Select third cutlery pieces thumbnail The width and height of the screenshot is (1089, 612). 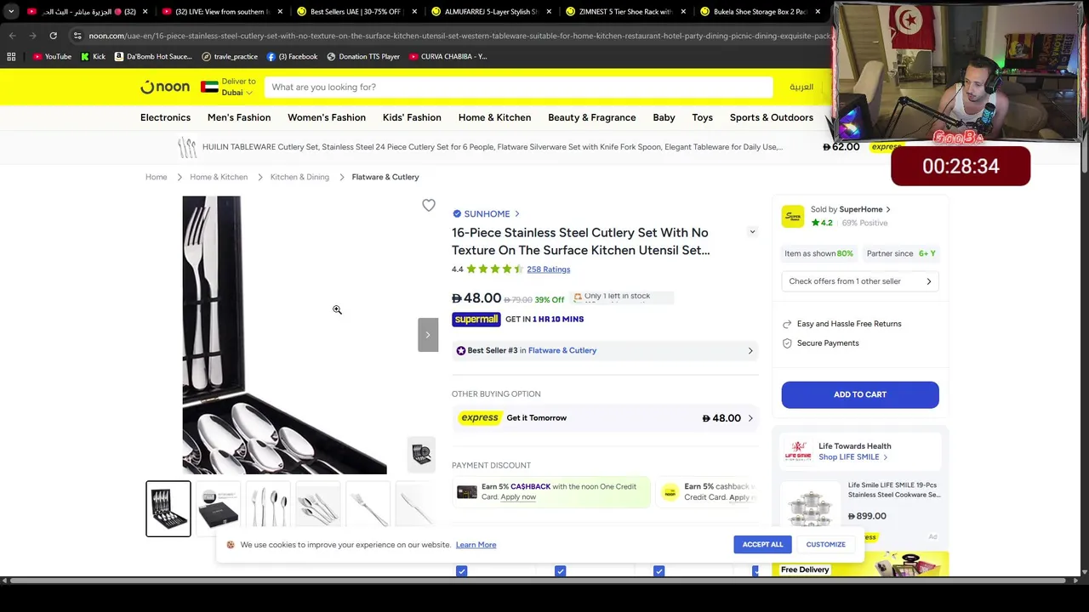267,508
